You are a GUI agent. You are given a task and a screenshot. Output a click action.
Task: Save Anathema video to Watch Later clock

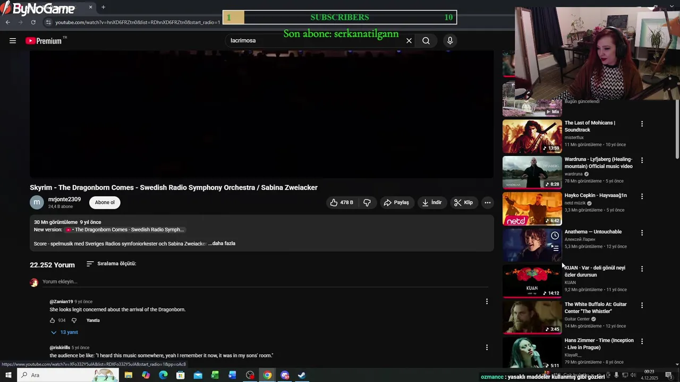click(x=555, y=236)
